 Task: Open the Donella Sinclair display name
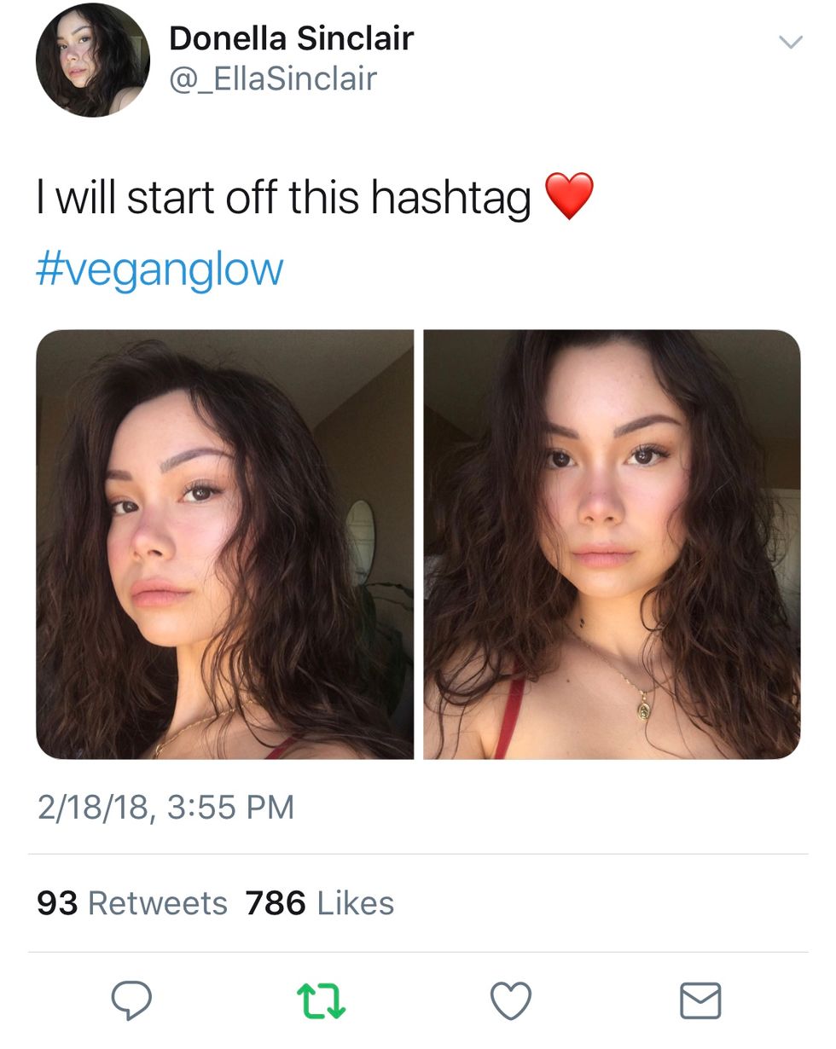[291, 38]
